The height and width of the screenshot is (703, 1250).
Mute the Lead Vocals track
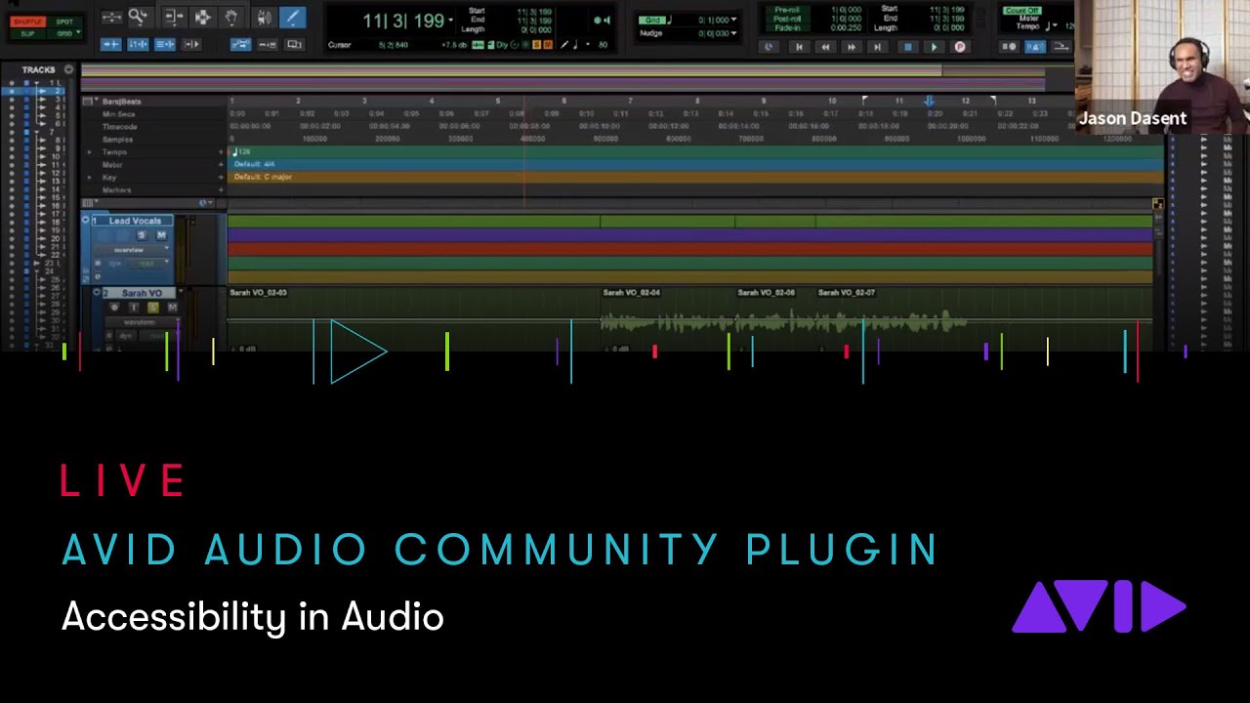coord(161,235)
